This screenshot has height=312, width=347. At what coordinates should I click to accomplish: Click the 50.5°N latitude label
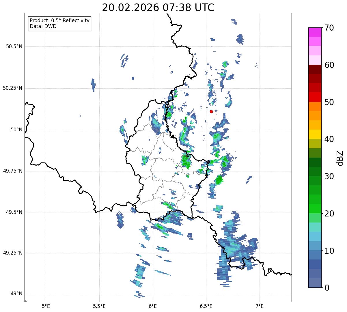pos(14,46)
